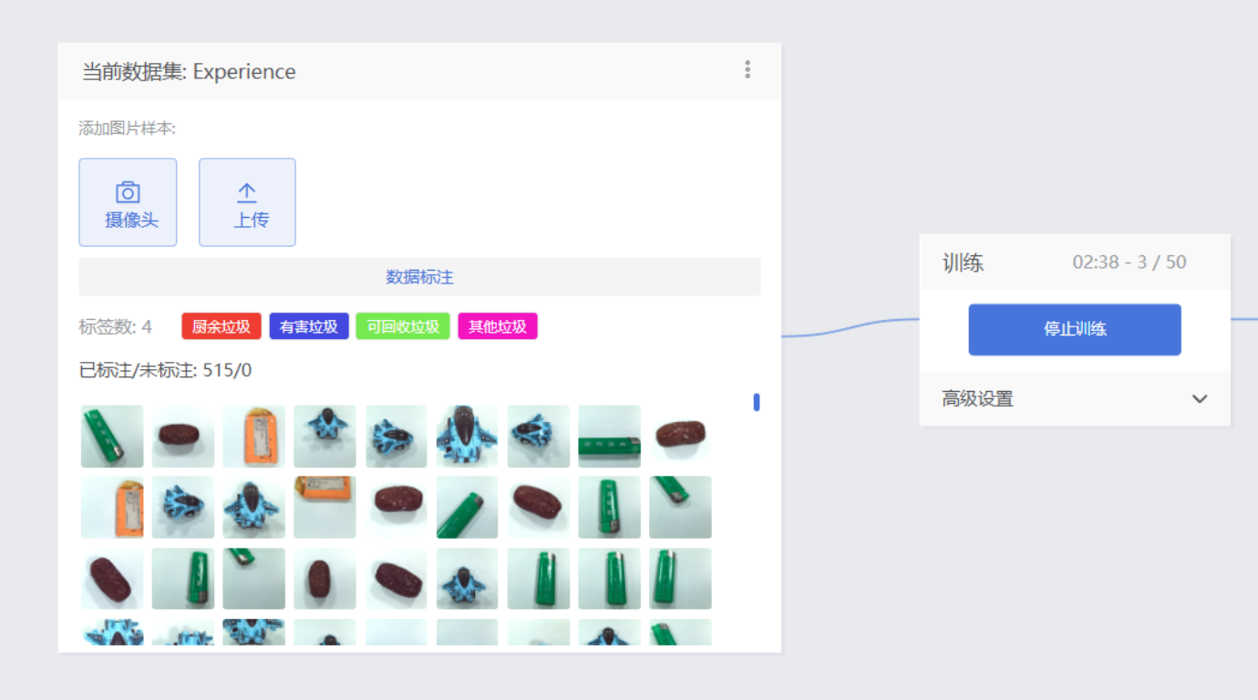Screen dimensions: 1258x700
Task: Open 数据标注 data labeling
Action: point(419,277)
